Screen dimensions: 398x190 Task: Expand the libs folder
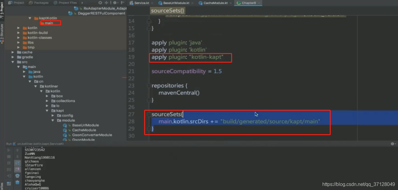tap(19, 42)
